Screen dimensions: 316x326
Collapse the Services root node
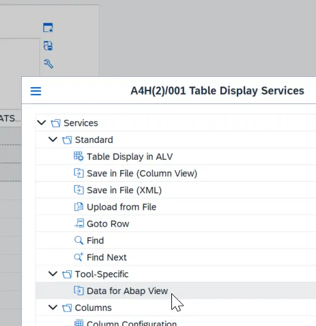(42, 123)
